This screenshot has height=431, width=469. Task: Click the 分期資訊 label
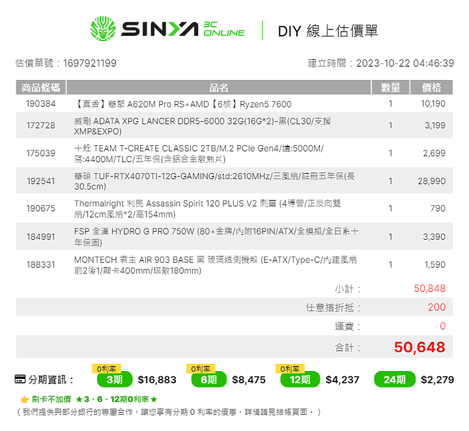click(x=51, y=380)
